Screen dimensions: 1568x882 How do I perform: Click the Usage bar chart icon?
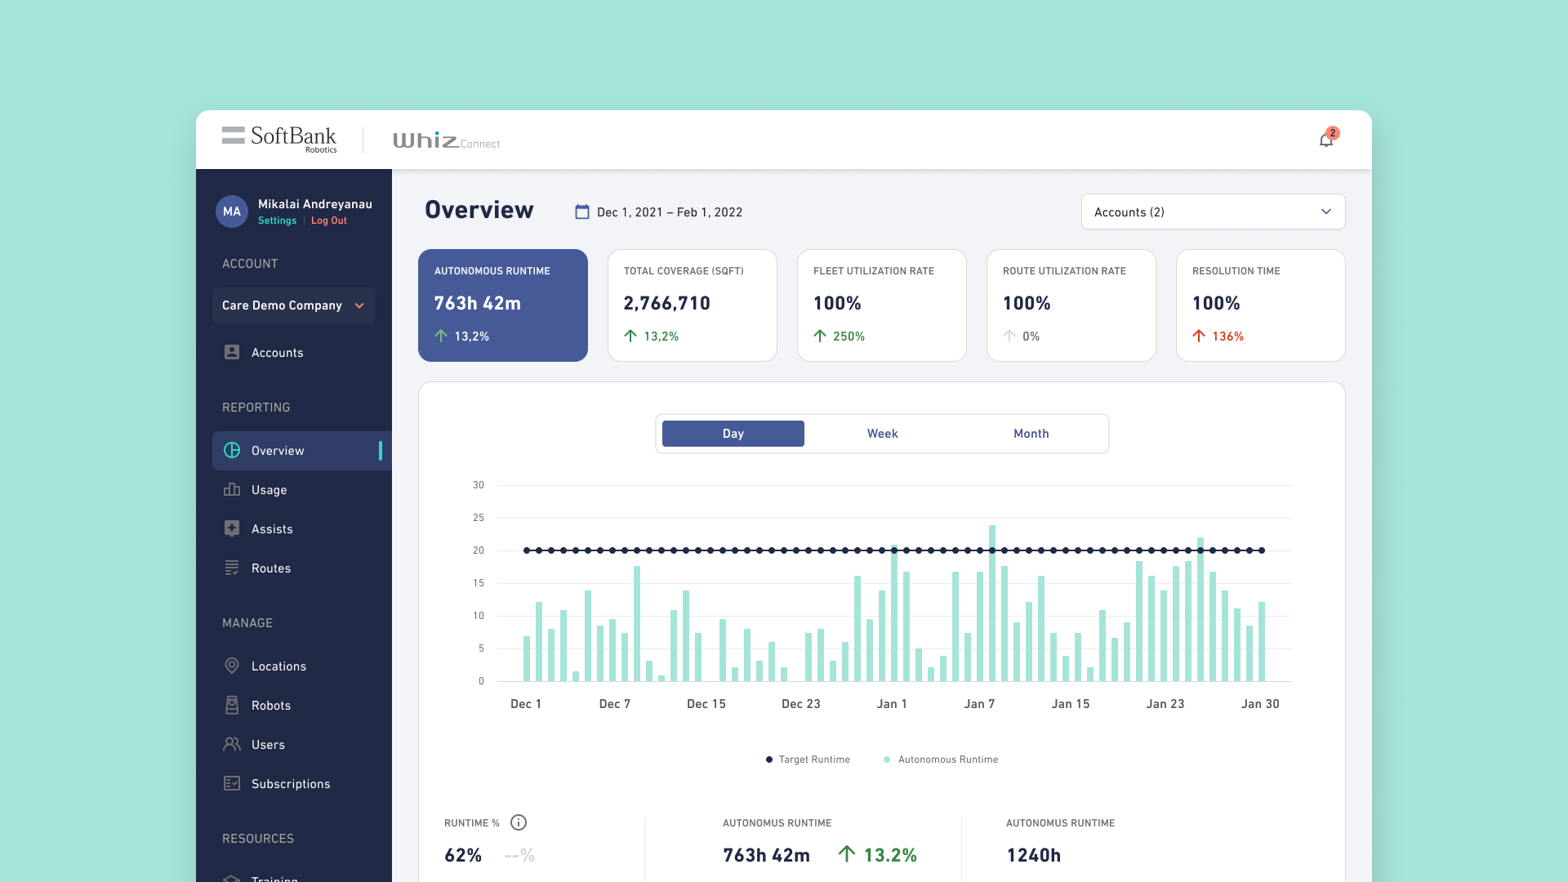point(232,490)
